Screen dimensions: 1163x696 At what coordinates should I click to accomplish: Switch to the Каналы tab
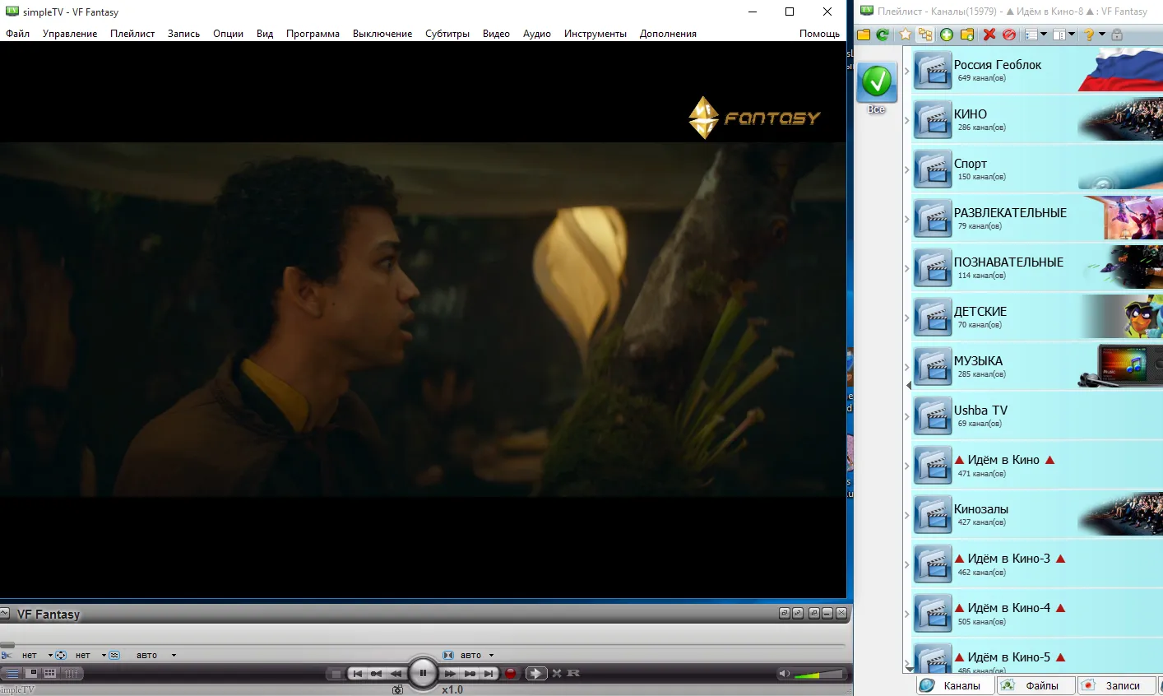954,685
